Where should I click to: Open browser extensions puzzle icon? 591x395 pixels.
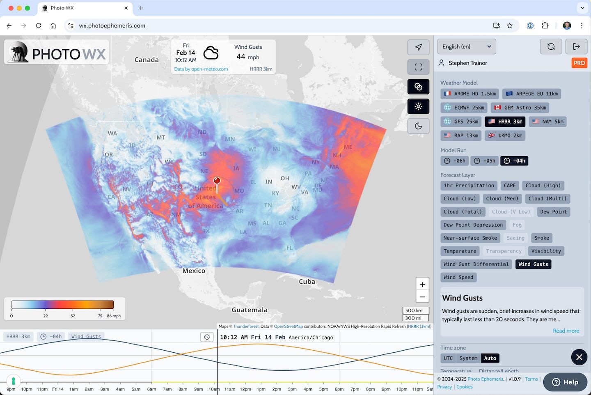pos(545,25)
